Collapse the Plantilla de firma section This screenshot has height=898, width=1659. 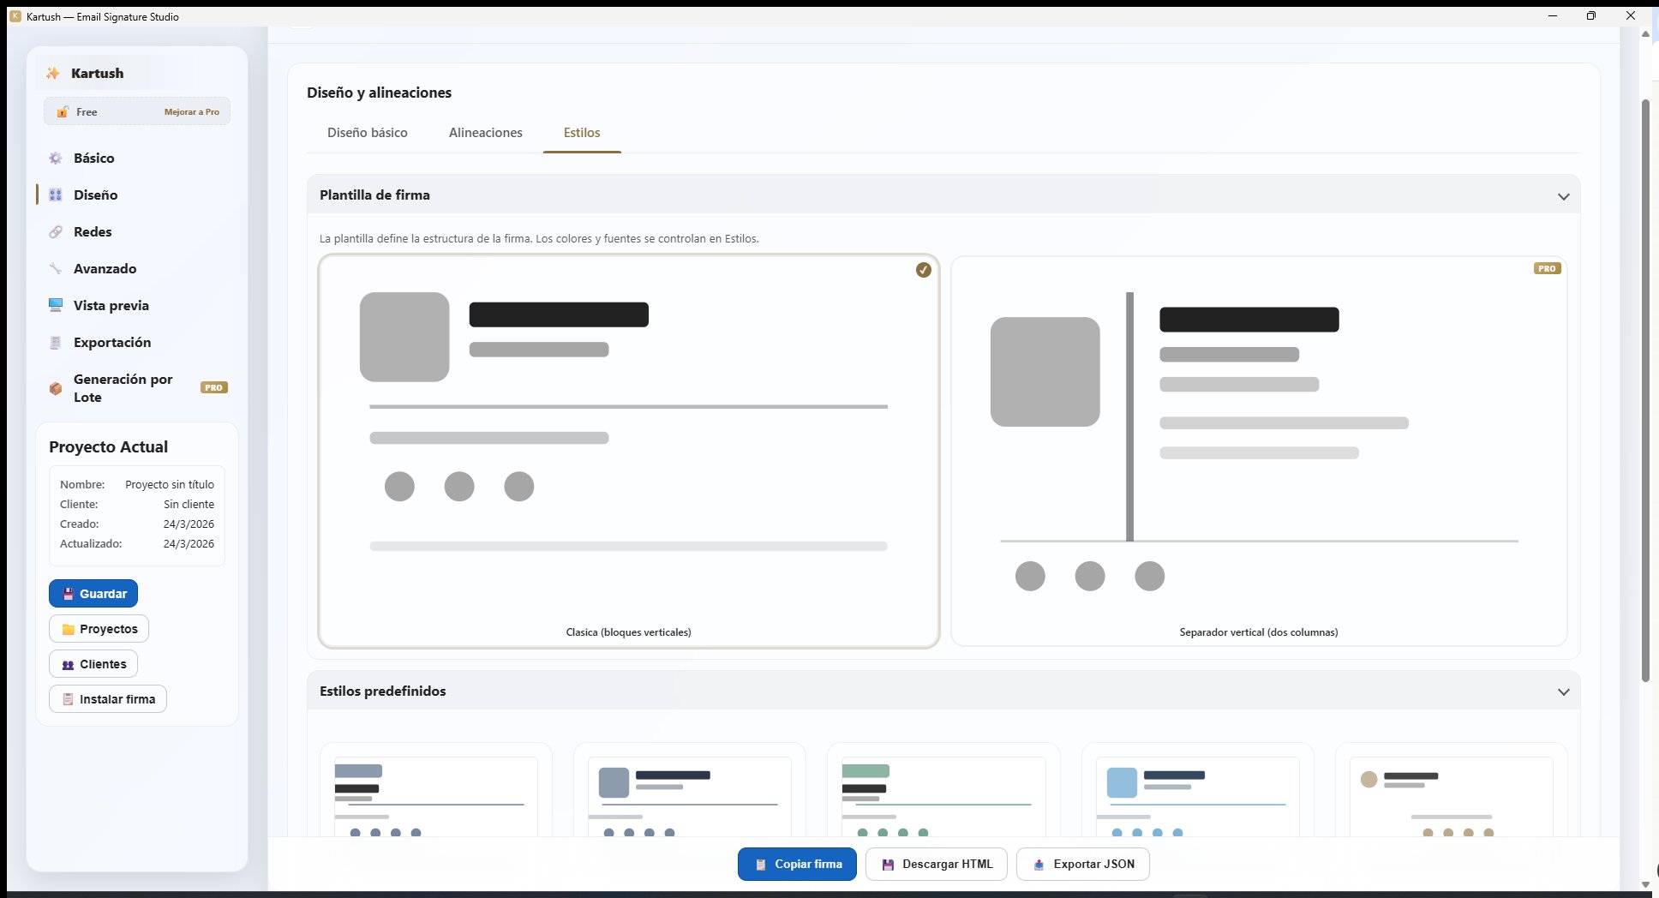pos(1563,196)
